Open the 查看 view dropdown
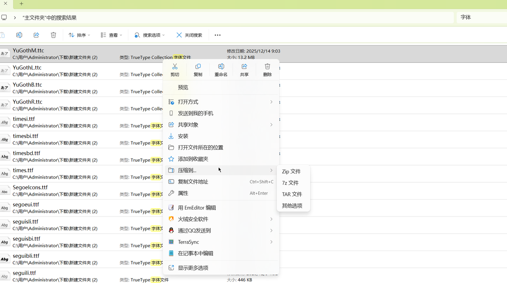Screen dimensions: 507x283 (x=111, y=35)
